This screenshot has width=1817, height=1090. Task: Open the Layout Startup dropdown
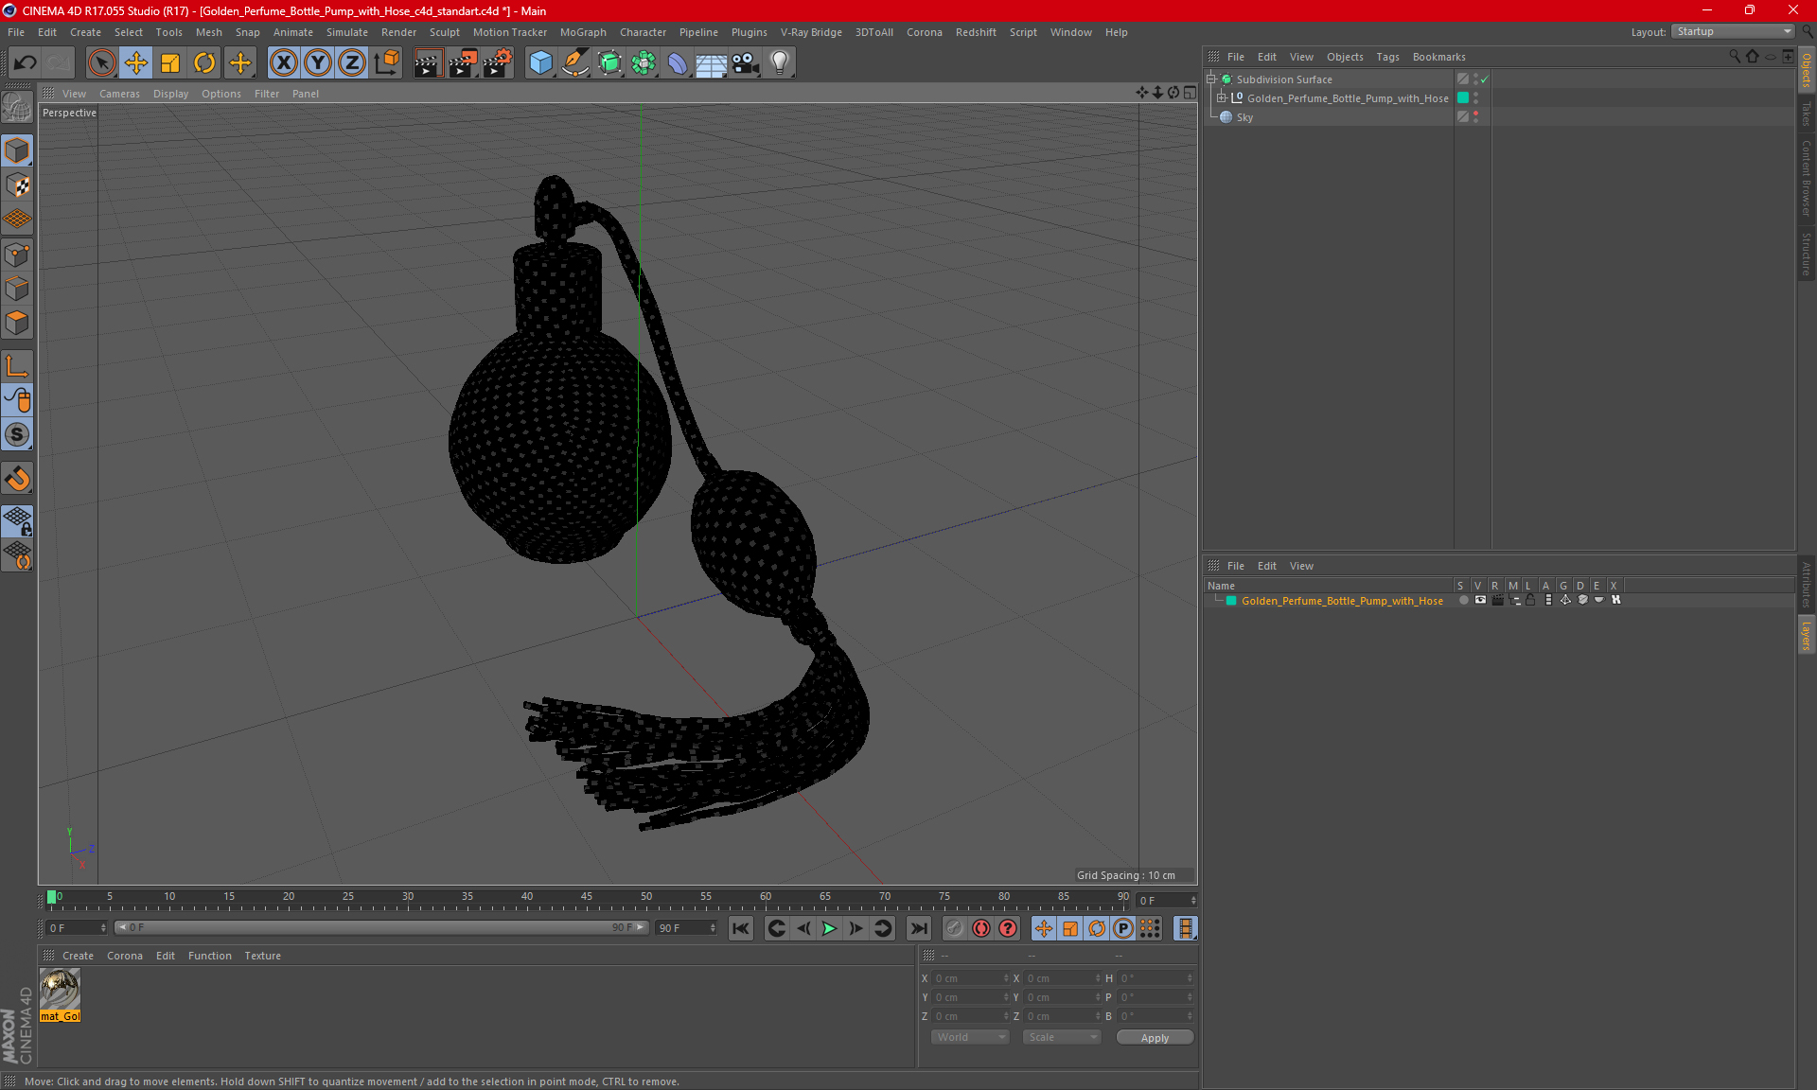[x=1733, y=31]
